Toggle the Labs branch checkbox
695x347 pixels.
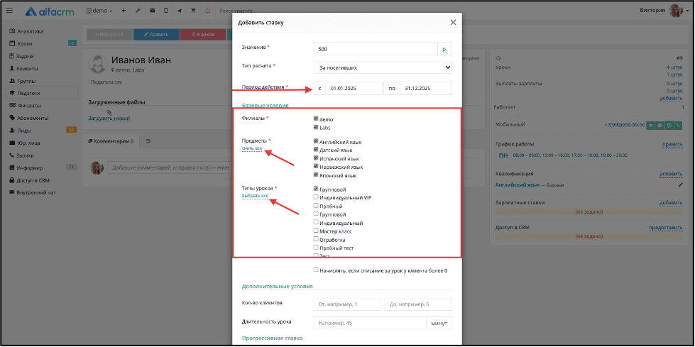tap(316, 127)
